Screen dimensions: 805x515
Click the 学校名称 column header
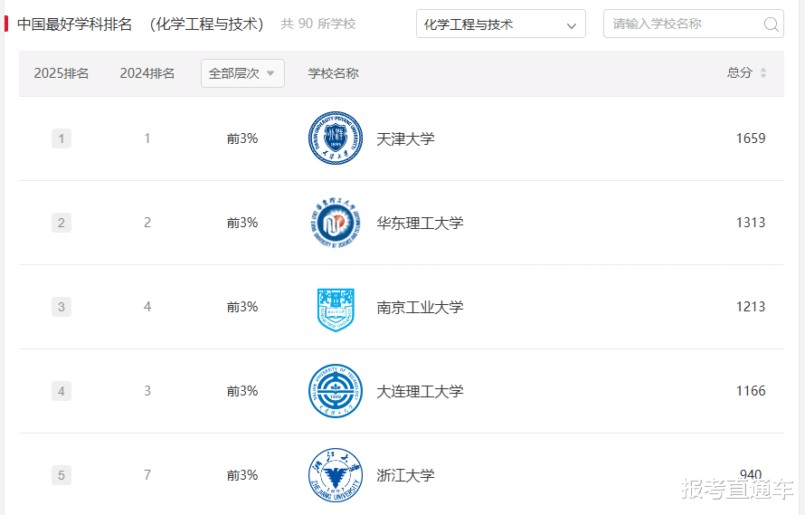333,73
